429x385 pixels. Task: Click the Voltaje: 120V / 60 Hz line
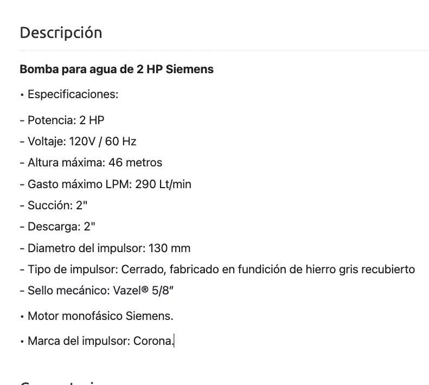[78, 142]
